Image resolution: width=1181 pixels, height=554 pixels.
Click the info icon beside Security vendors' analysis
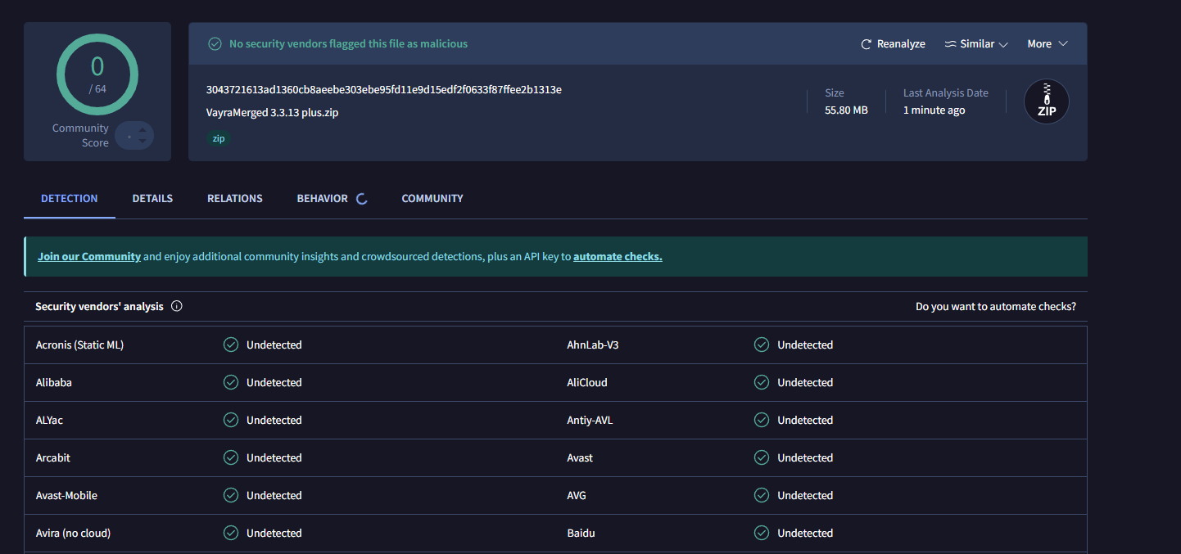tap(177, 307)
